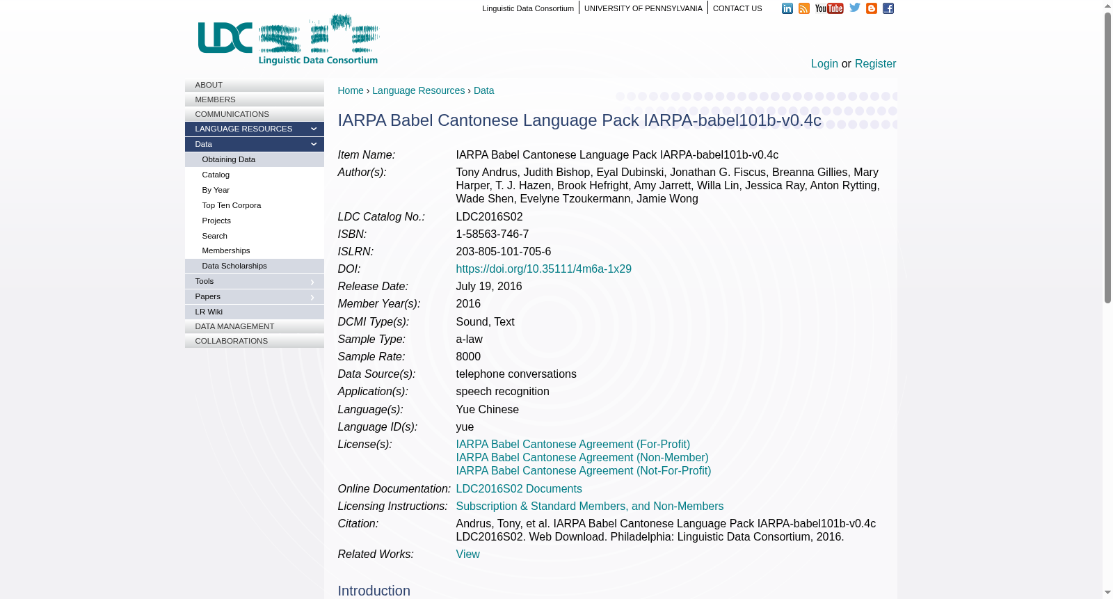Open the Twitter bird icon
This screenshot has width=1113, height=599.
[x=855, y=8]
